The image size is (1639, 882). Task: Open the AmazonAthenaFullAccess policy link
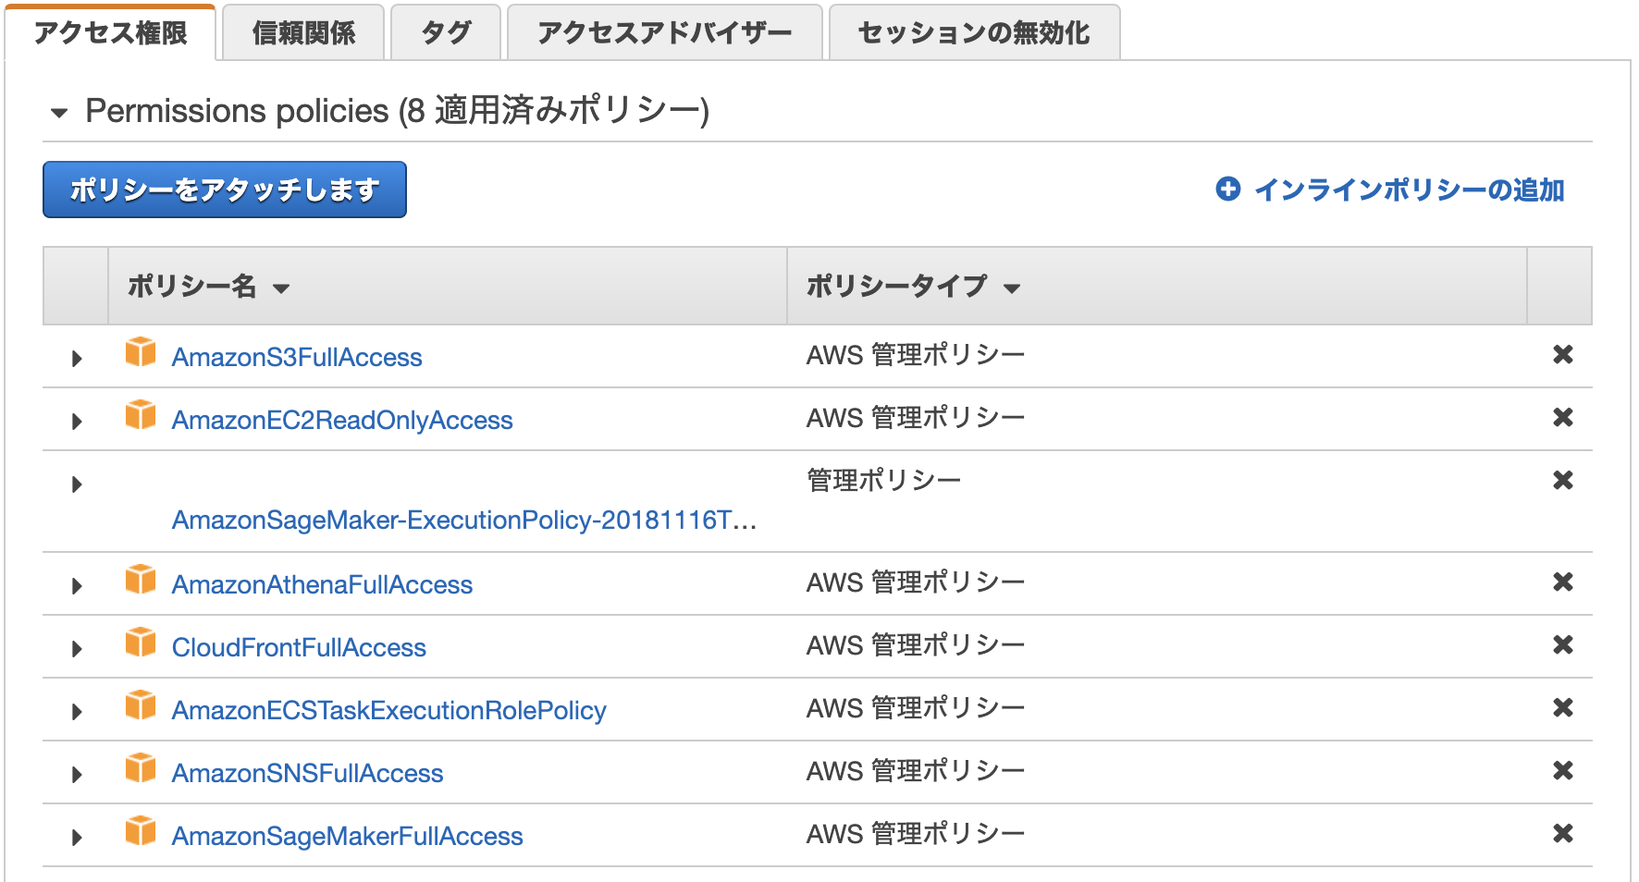[x=322, y=584]
